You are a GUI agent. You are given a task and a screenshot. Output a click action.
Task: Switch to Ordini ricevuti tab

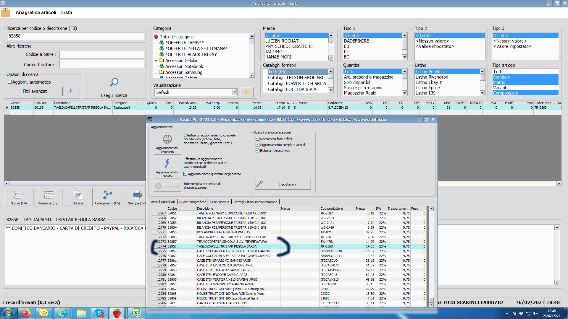[x=220, y=202]
